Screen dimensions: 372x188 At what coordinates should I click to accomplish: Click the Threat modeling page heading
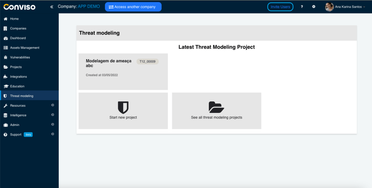[x=100, y=33]
